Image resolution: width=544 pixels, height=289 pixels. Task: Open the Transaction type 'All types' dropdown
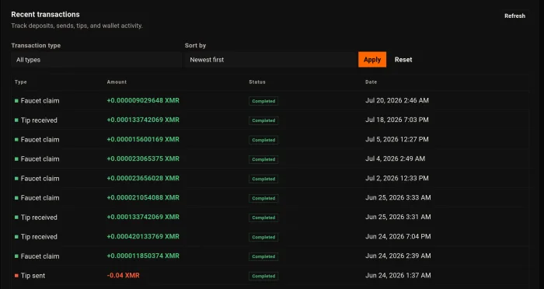(x=96, y=60)
